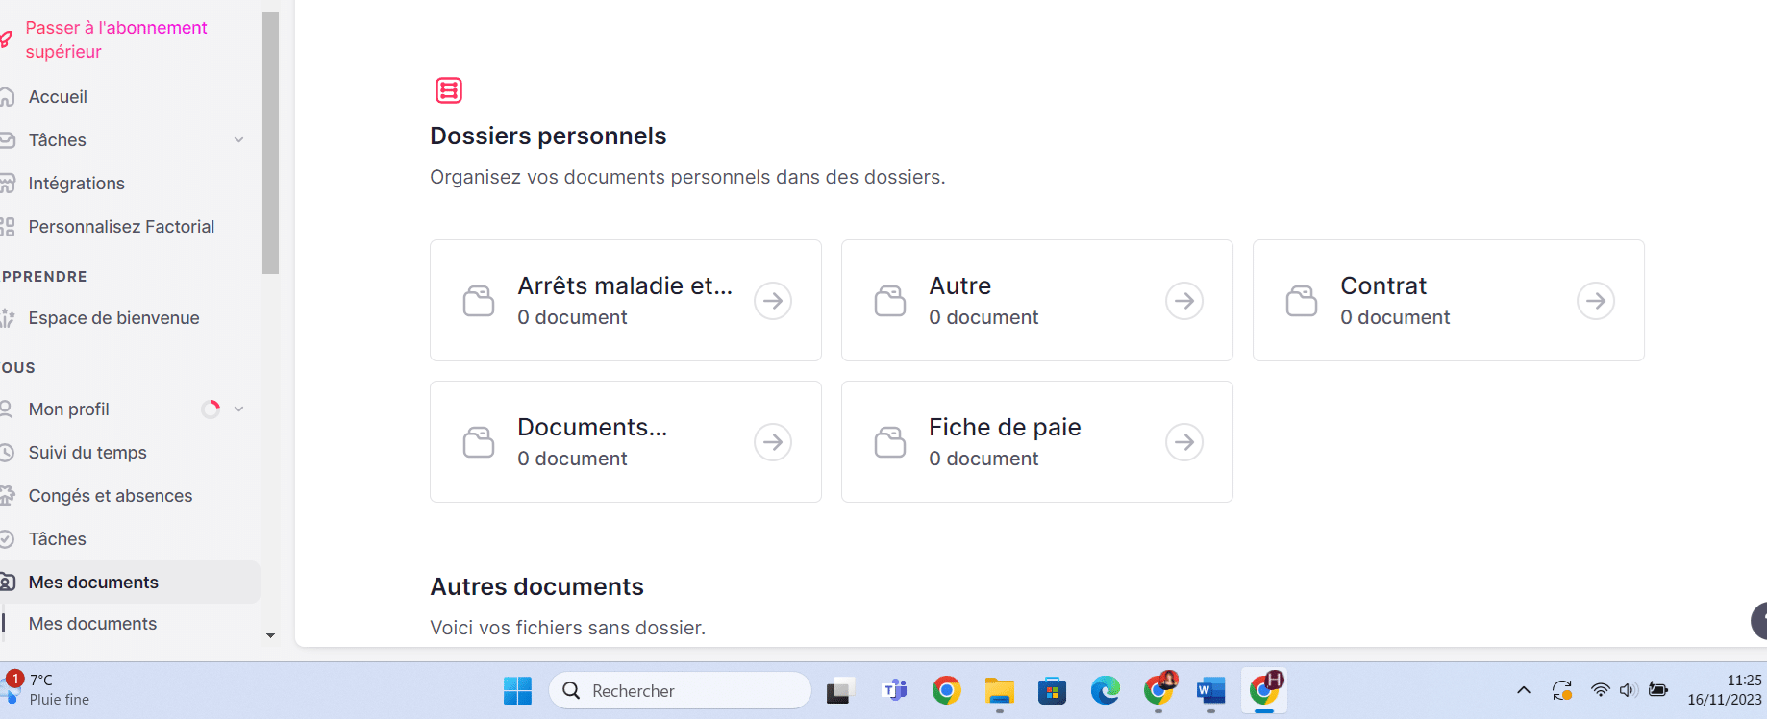The image size is (1767, 719).
Task: Open second Chrome taskbar icon with badge
Action: pos(1159,690)
